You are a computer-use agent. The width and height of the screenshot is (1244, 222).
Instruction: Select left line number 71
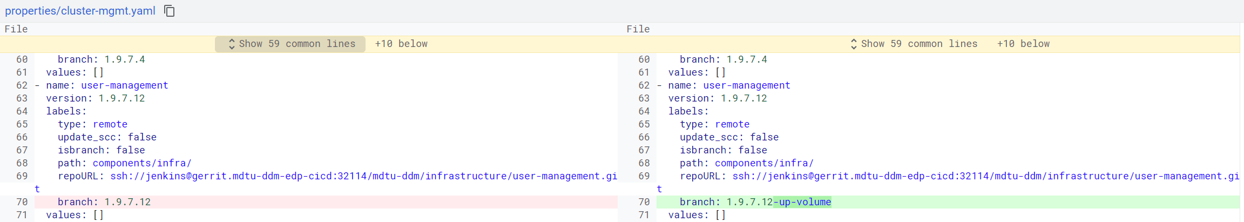click(x=22, y=215)
